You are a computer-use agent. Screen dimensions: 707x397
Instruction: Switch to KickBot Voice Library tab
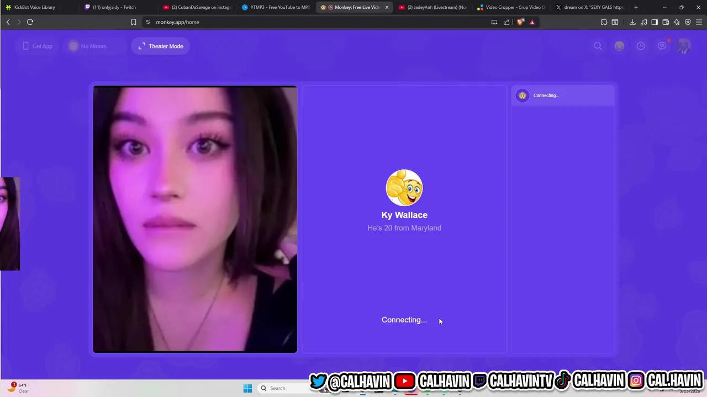click(x=39, y=7)
